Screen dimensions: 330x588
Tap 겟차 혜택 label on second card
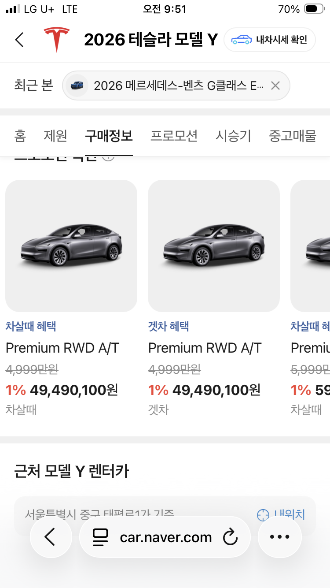tap(169, 327)
